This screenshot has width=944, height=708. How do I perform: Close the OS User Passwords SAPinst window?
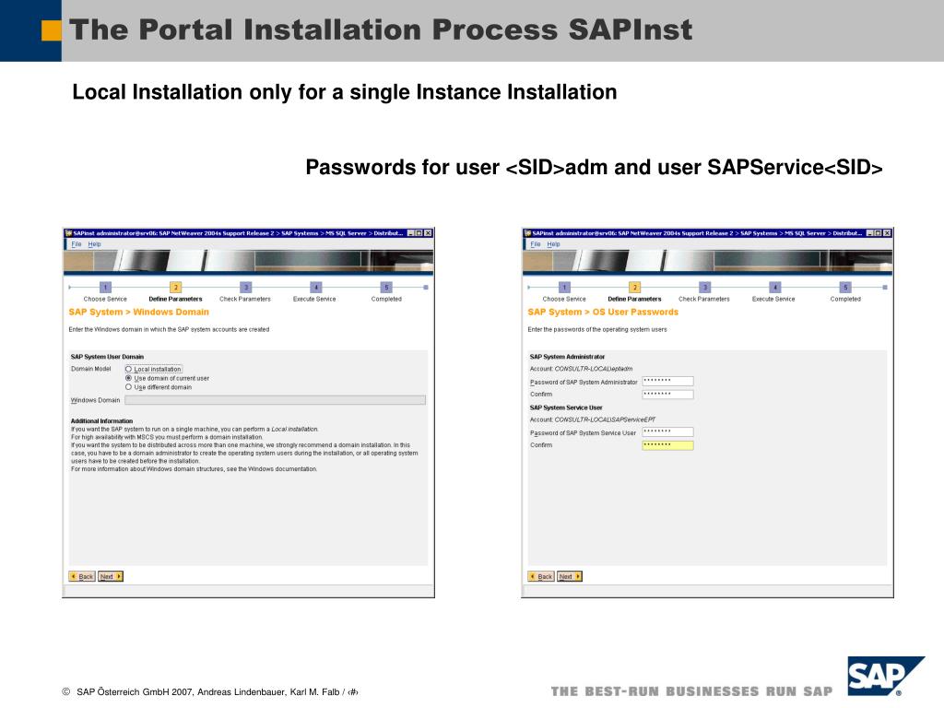(887, 233)
